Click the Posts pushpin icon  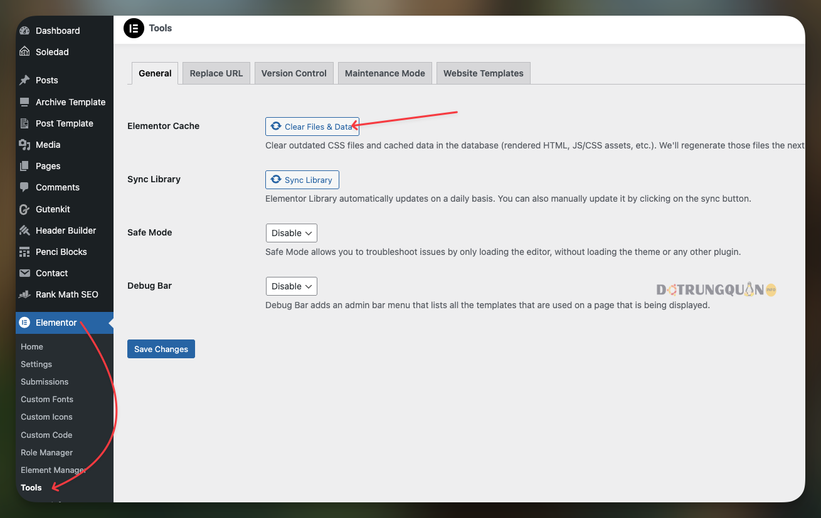coord(24,80)
